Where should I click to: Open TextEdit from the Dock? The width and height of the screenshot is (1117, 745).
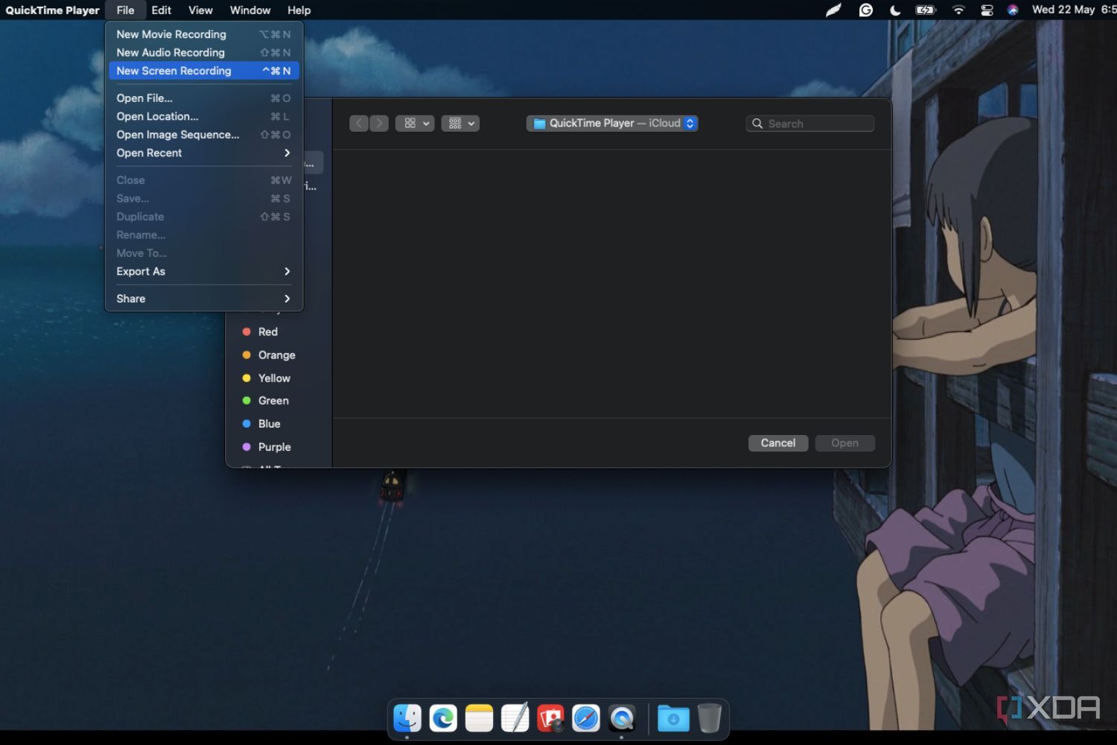point(515,718)
